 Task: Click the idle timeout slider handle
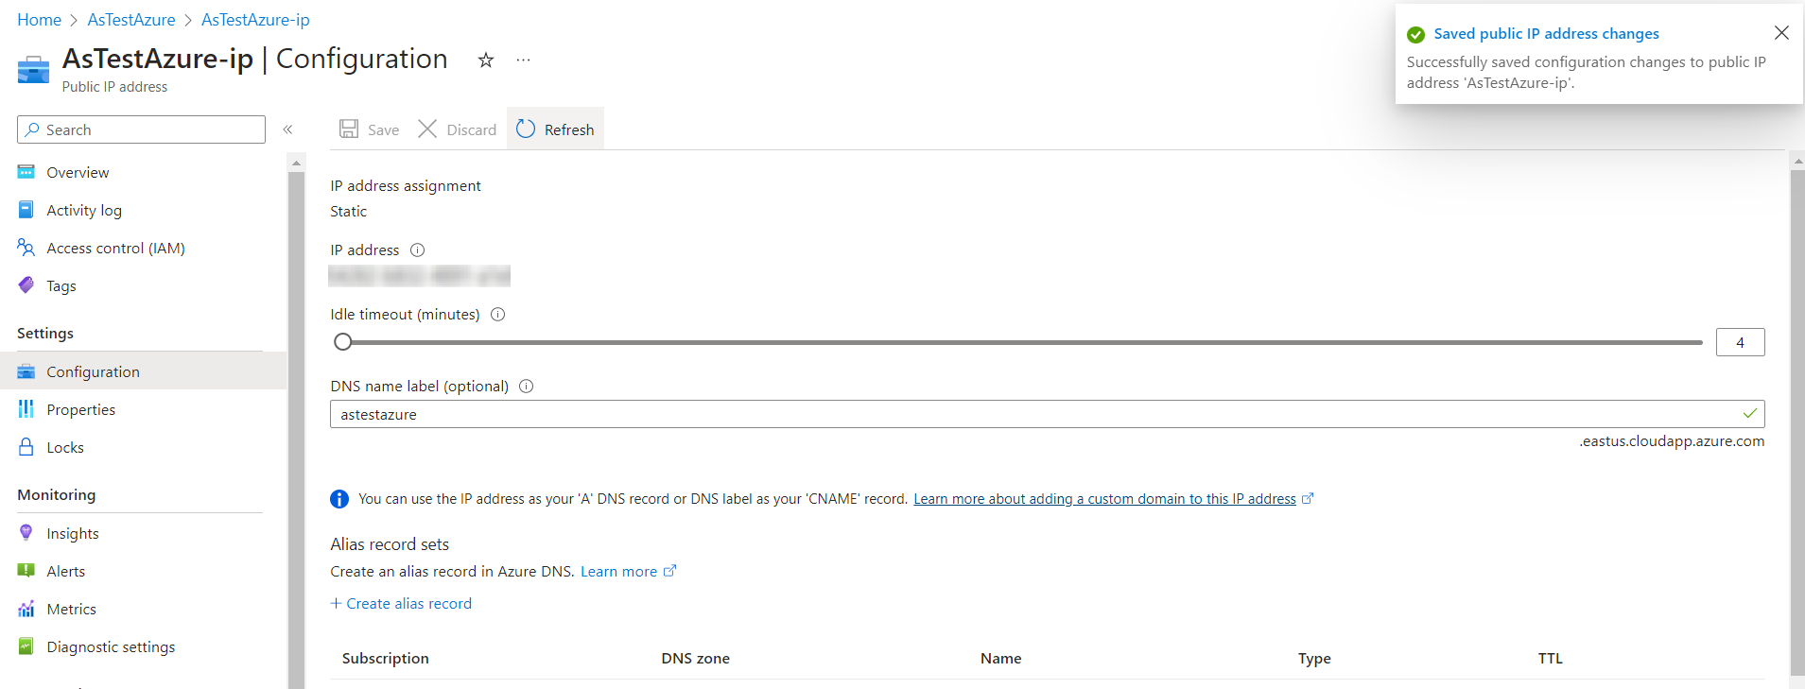(x=343, y=342)
